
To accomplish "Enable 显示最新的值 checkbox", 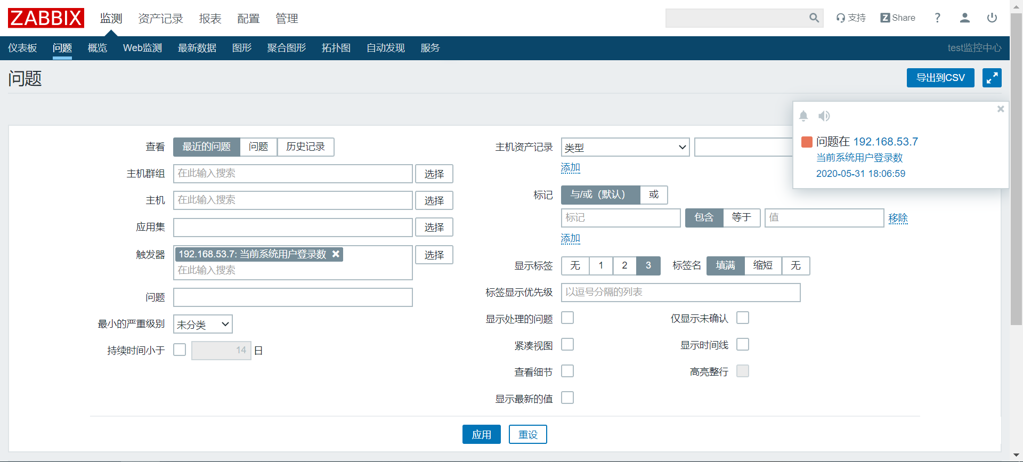I will (x=567, y=398).
